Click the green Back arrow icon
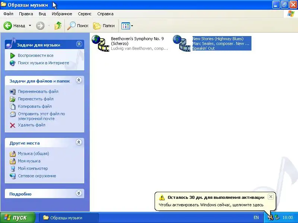 8,26
